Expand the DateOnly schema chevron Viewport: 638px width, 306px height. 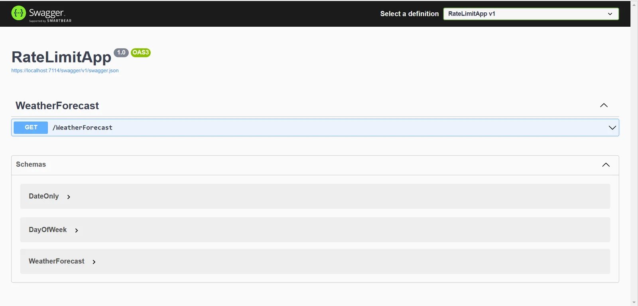69,197
